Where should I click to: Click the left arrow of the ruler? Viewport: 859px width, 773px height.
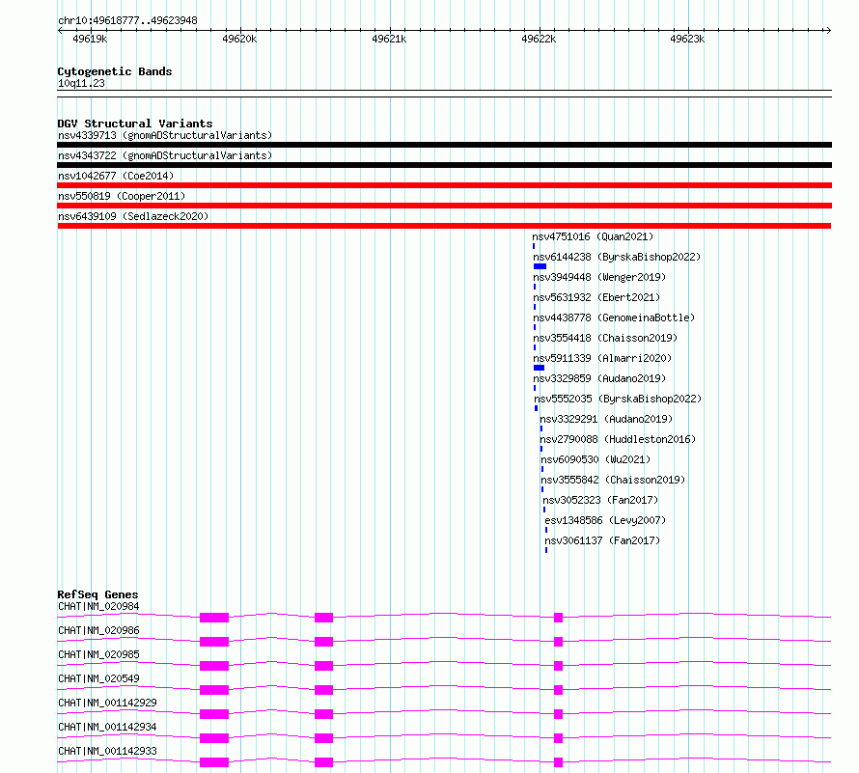click(60, 31)
